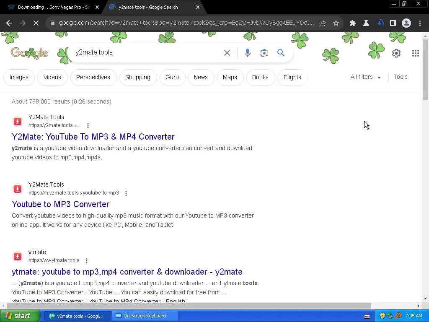Viewport: 429px width, 322px height.
Task: Click the lock icon in address bar
Action: (52, 23)
